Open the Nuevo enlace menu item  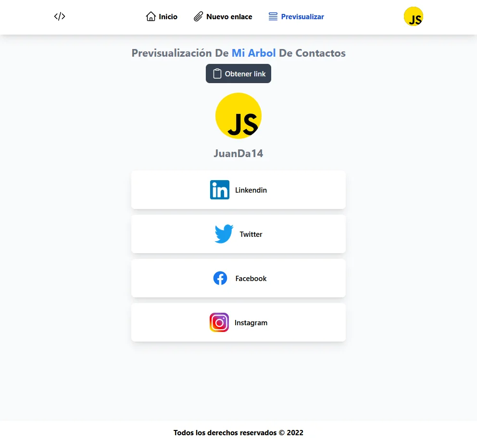pyautogui.click(x=223, y=16)
